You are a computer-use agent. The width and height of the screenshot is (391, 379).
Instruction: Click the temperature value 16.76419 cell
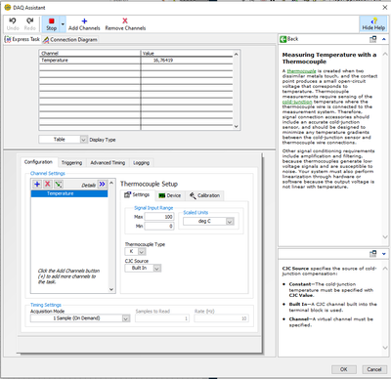pos(187,61)
